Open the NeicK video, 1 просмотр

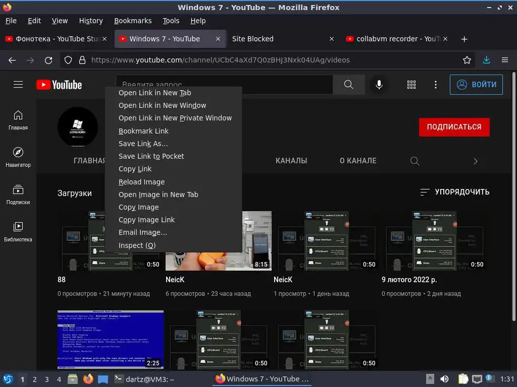[327, 241]
